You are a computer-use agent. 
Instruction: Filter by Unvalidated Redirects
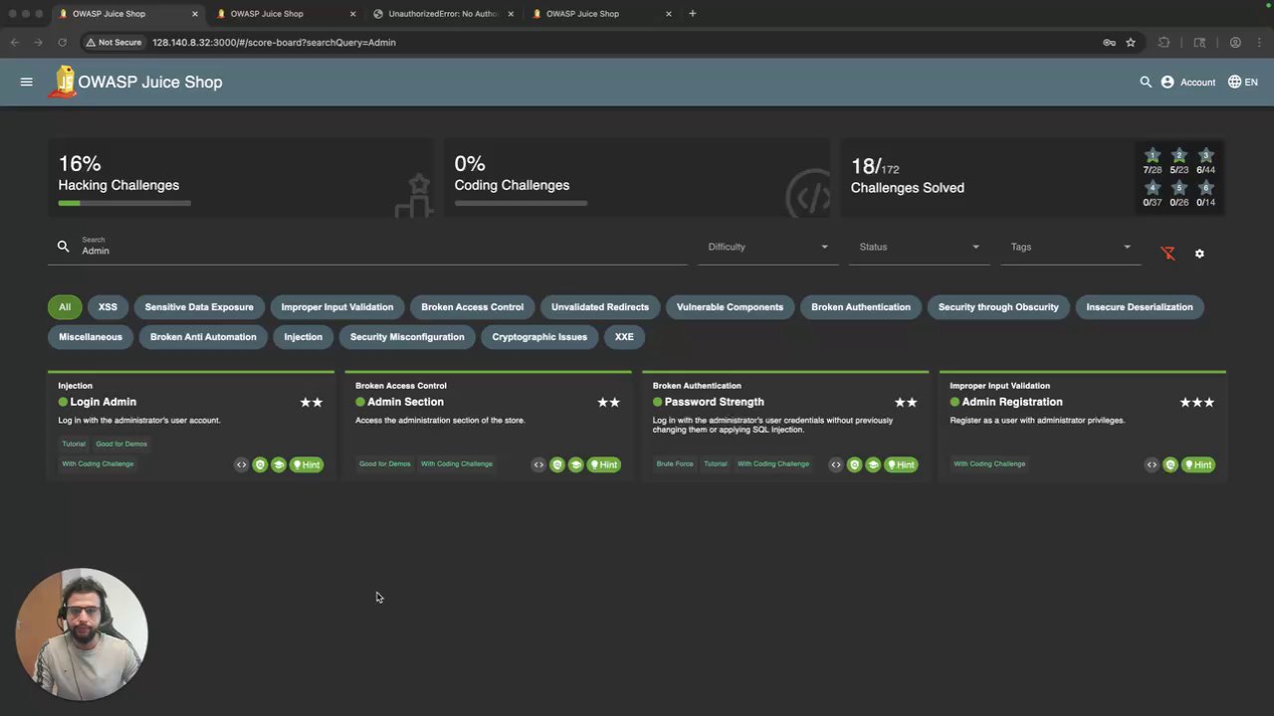coord(600,307)
